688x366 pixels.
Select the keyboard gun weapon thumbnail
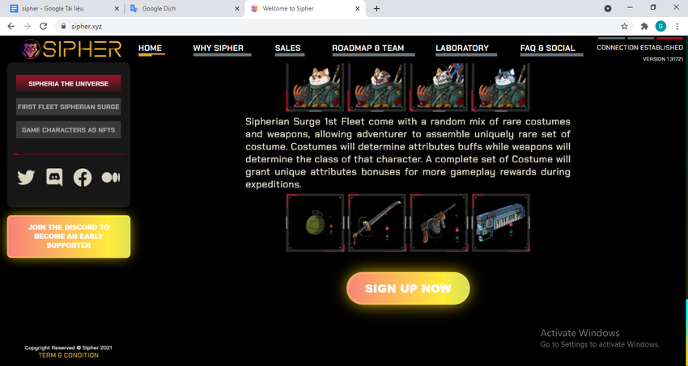[501, 223]
